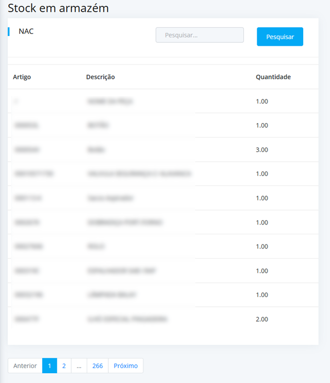
Task: Click the pagination ellipsis item
Action: click(79, 366)
